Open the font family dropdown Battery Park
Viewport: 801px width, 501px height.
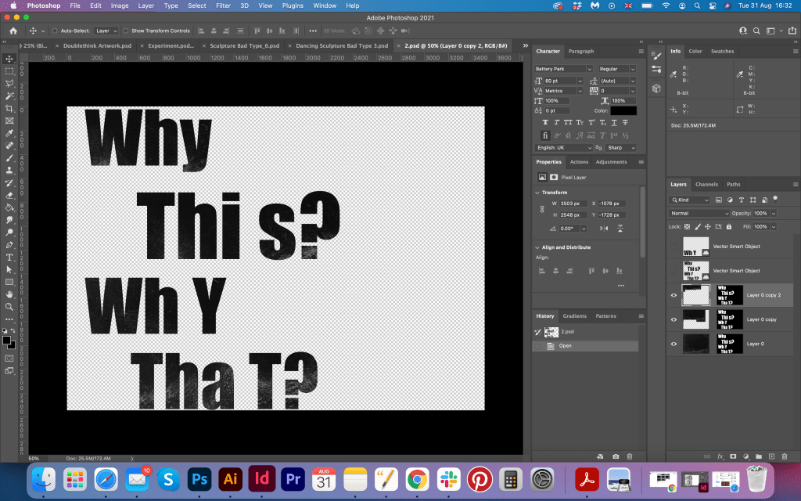coord(563,69)
